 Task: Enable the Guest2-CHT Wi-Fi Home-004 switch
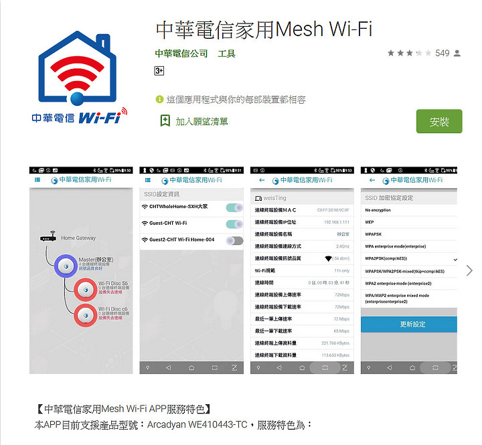[234, 241]
